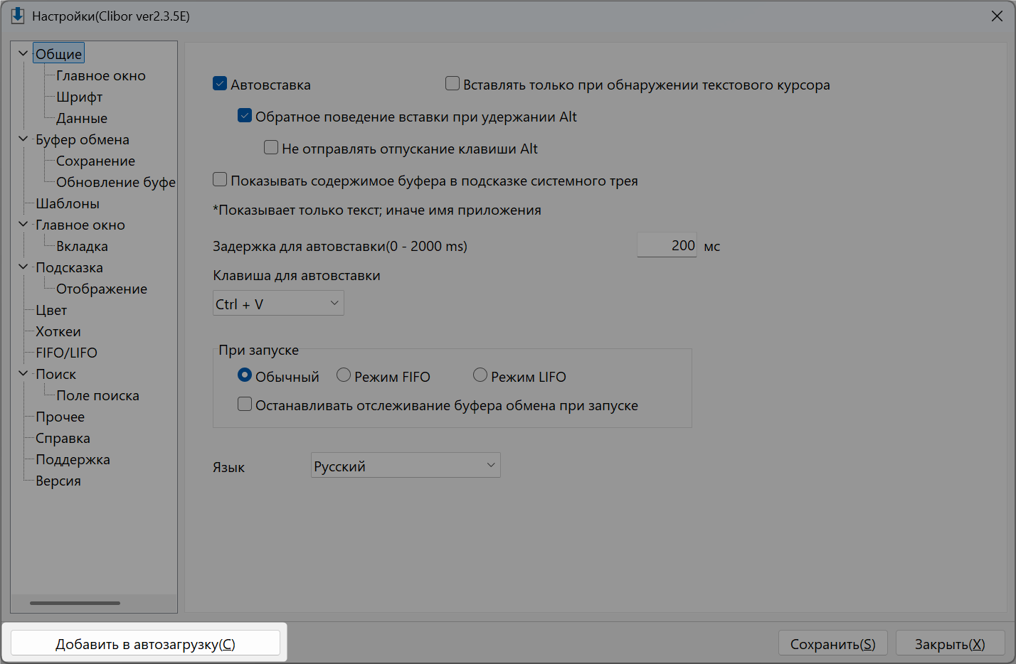Open Главное окно under Общие
Viewport: 1016px width, 664px height.
pyautogui.click(x=101, y=75)
